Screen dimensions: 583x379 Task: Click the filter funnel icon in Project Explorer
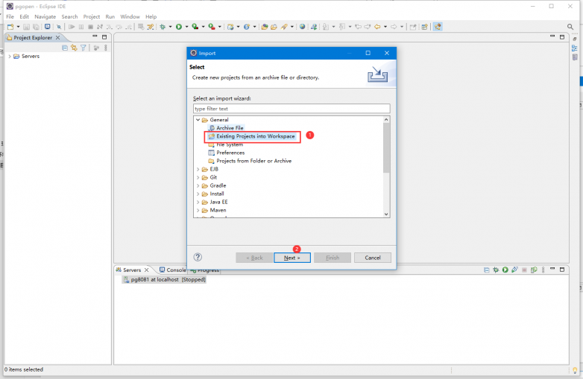(x=83, y=48)
